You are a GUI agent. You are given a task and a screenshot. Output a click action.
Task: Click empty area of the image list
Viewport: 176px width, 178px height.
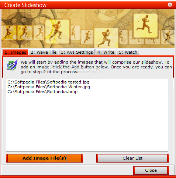coord(87,122)
